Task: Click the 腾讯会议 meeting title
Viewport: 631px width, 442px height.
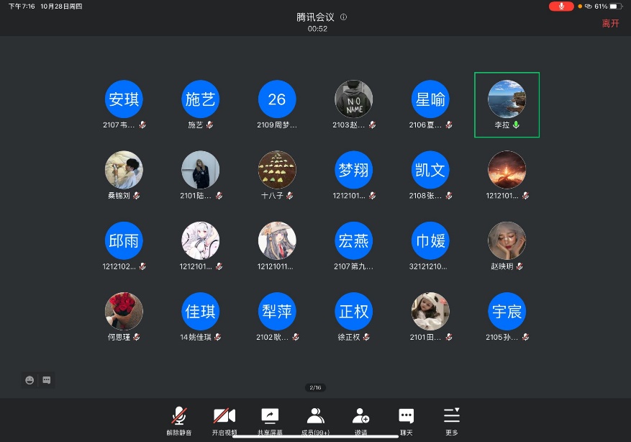Action: pyautogui.click(x=315, y=17)
